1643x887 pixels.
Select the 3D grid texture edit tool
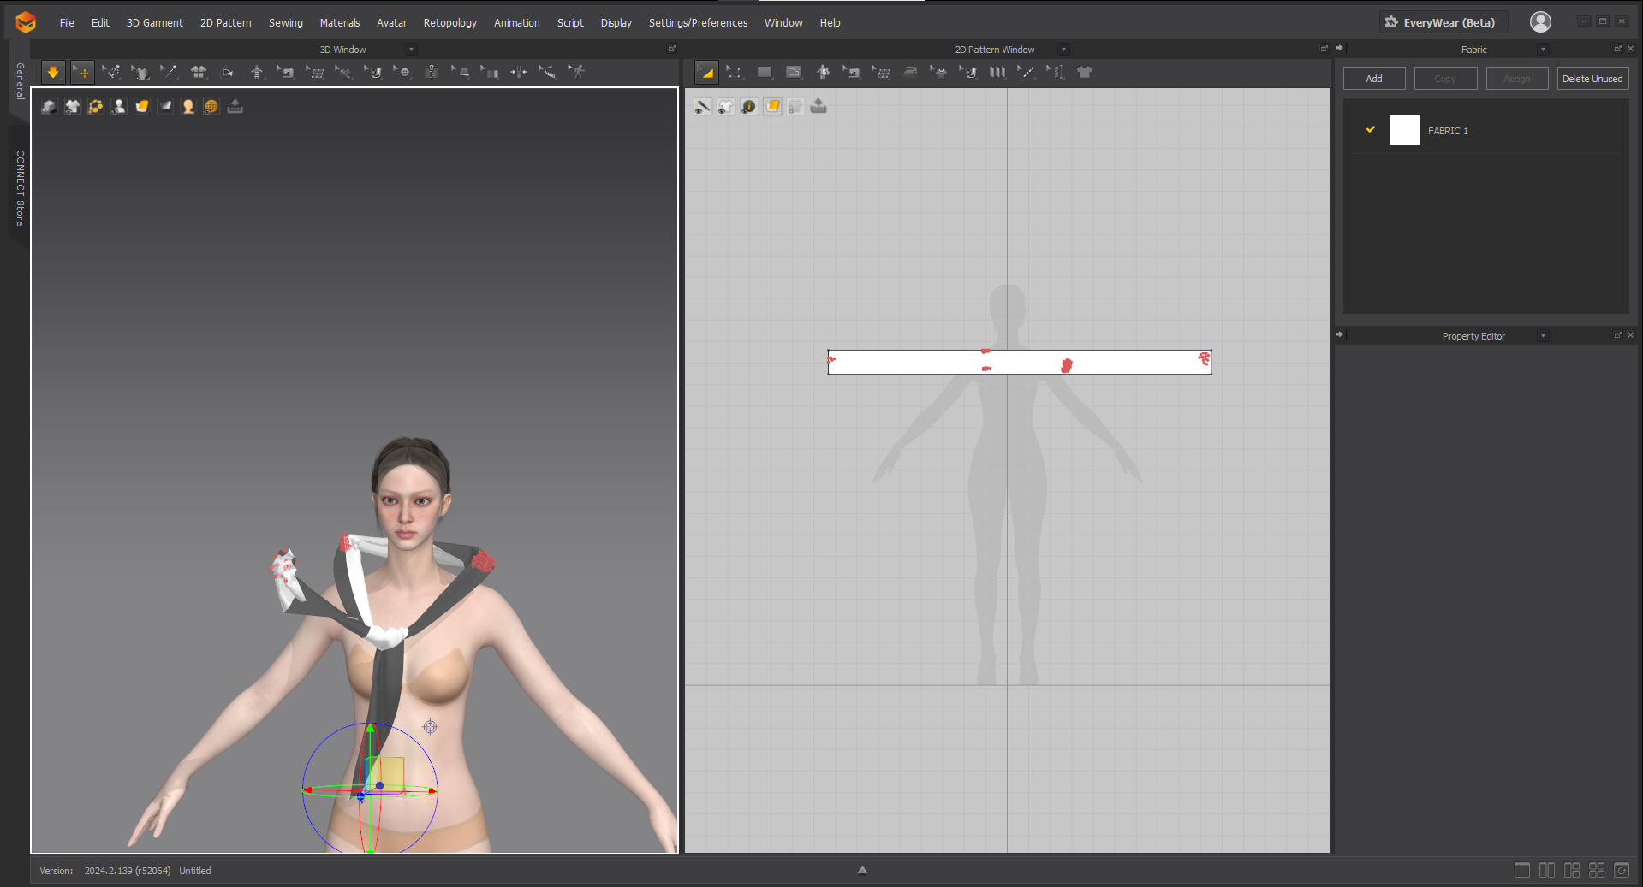pos(315,73)
